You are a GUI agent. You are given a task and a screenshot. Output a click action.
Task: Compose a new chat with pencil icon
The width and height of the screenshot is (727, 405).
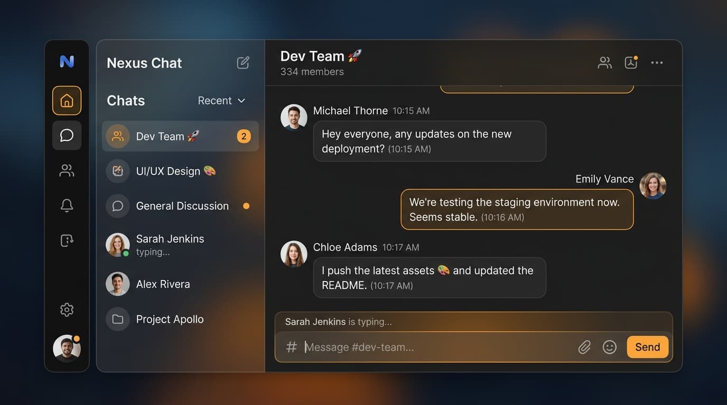coord(243,63)
